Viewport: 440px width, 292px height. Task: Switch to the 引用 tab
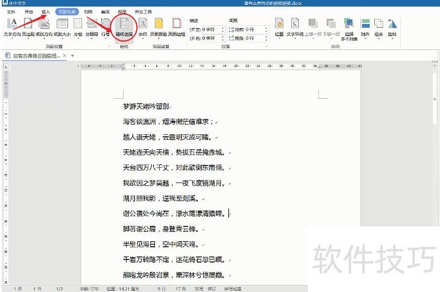(x=88, y=12)
